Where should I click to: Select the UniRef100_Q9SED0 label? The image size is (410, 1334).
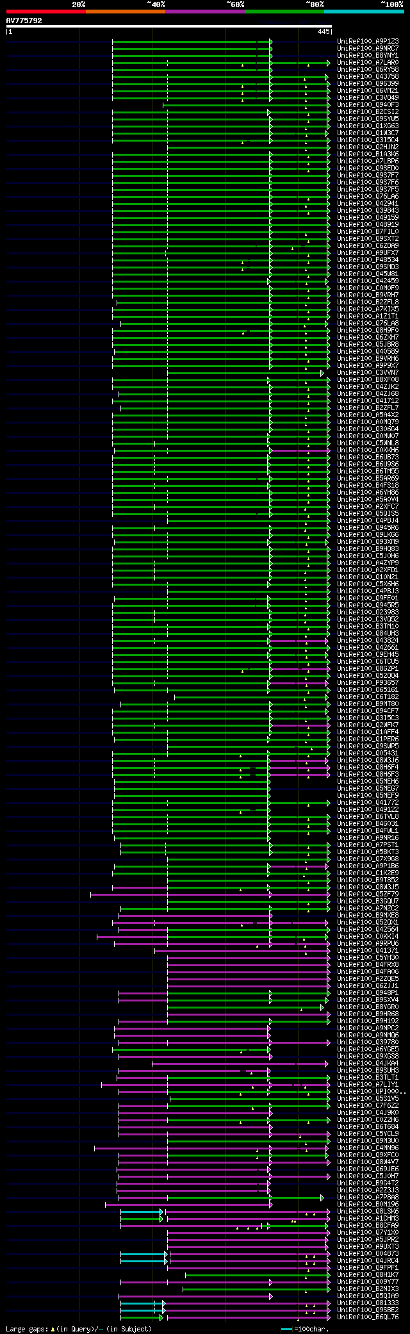pyautogui.click(x=368, y=168)
